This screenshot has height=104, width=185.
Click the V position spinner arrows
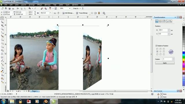169,34
